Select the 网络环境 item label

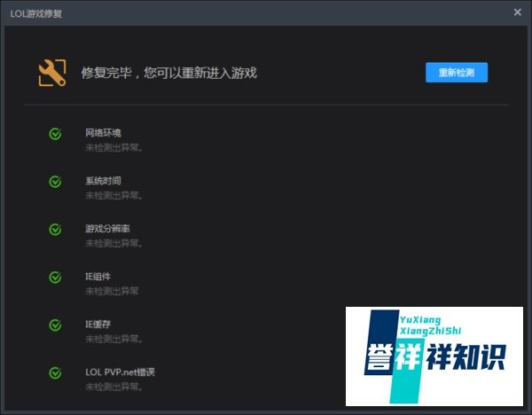[103, 133]
